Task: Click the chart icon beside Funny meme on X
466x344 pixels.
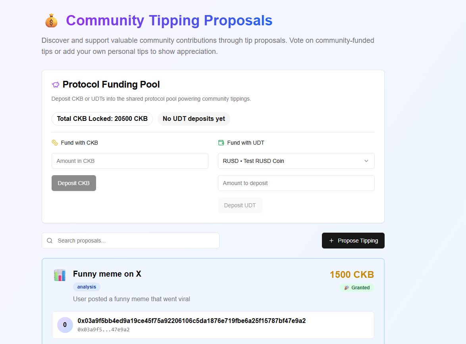Action: [x=60, y=275]
